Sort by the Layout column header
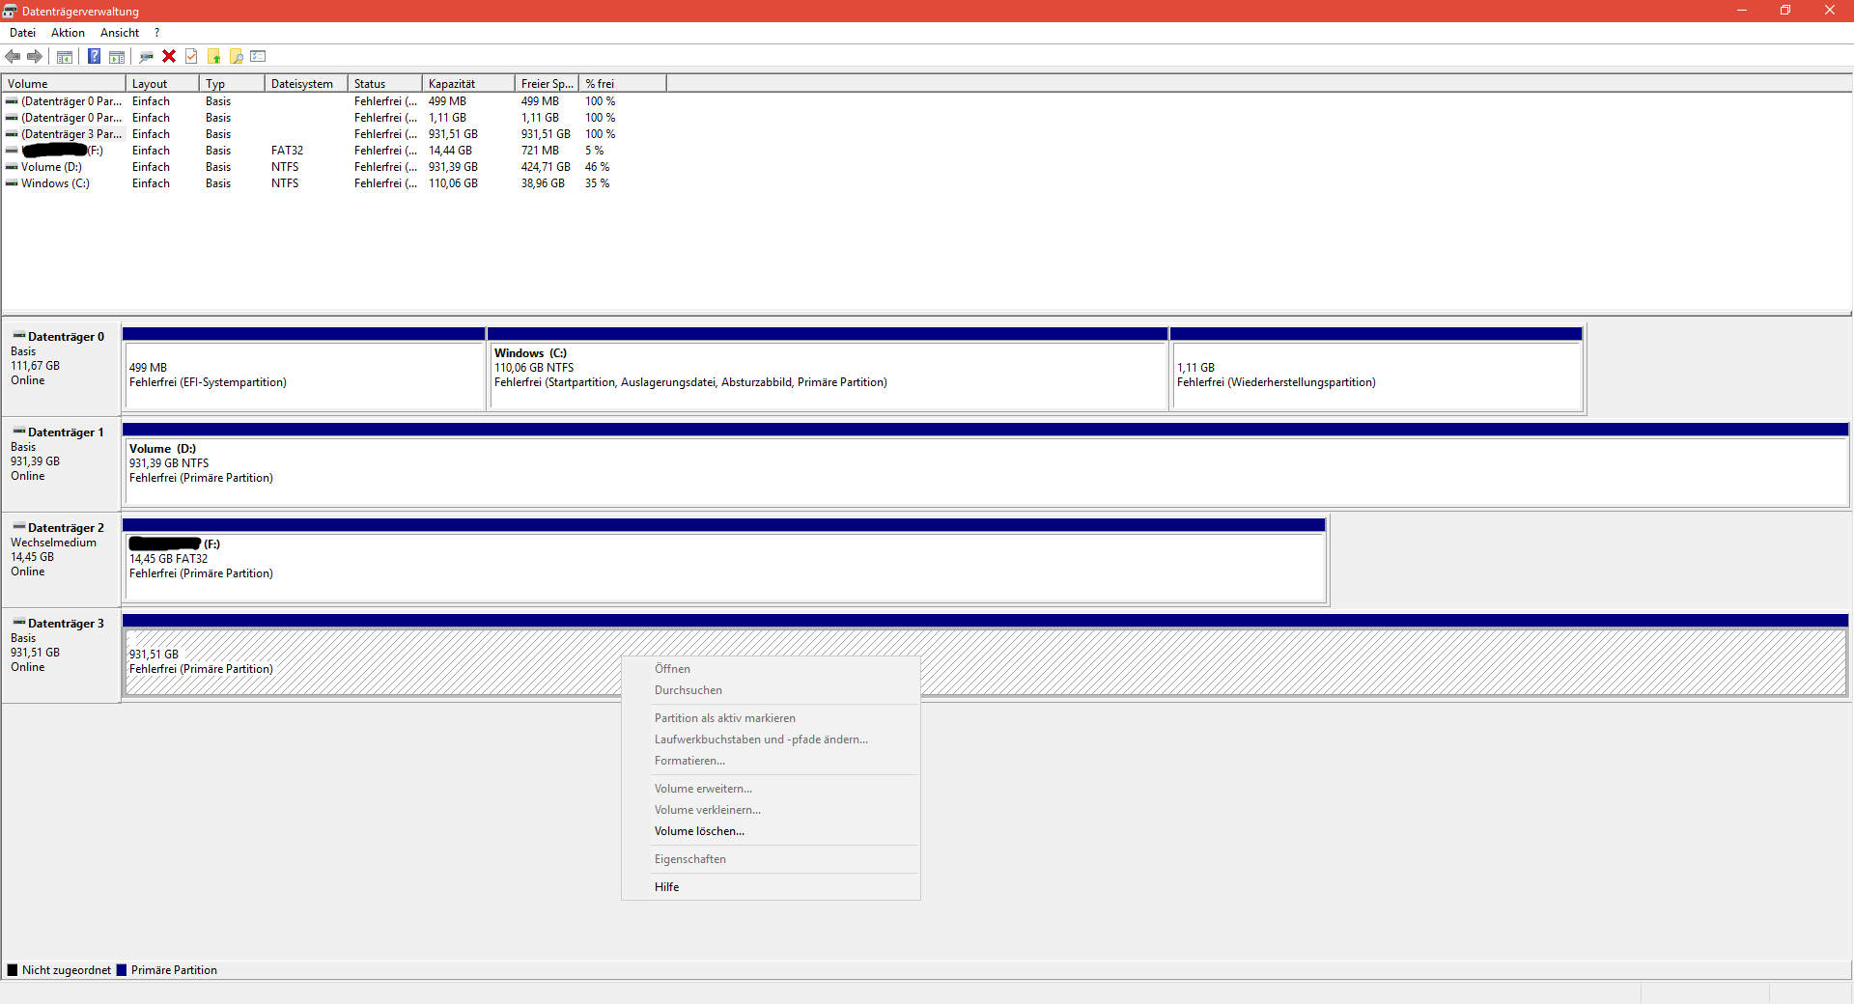The width and height of the screenshot is (1854, 1004). 162,84
